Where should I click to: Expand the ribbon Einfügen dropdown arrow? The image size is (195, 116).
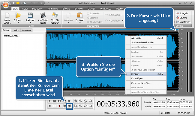80,23
